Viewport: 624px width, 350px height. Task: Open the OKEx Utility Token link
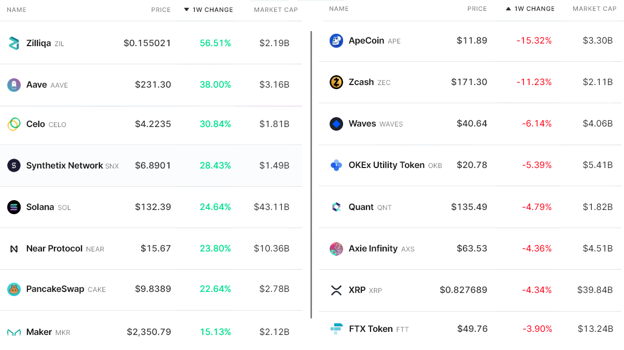[x=387, y=165]
